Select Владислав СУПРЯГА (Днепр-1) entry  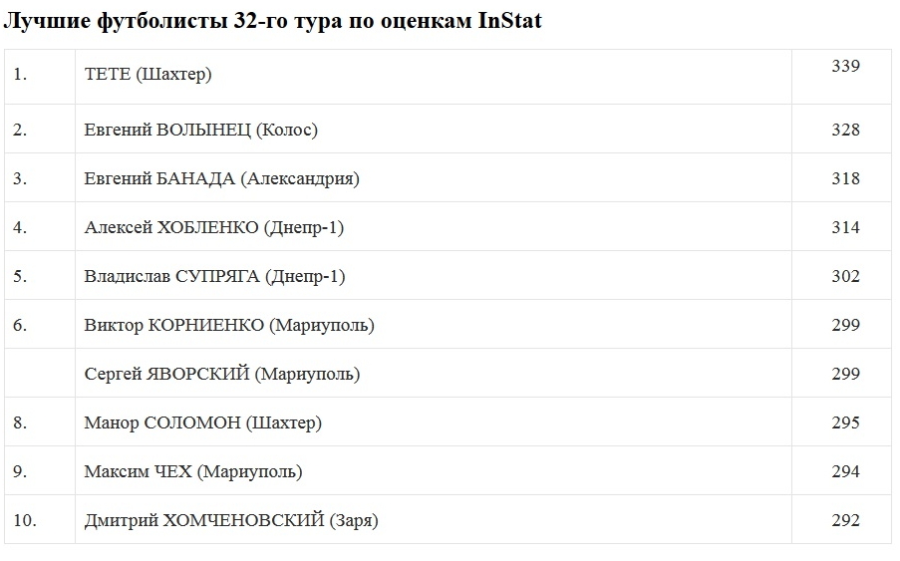[215, 277]
